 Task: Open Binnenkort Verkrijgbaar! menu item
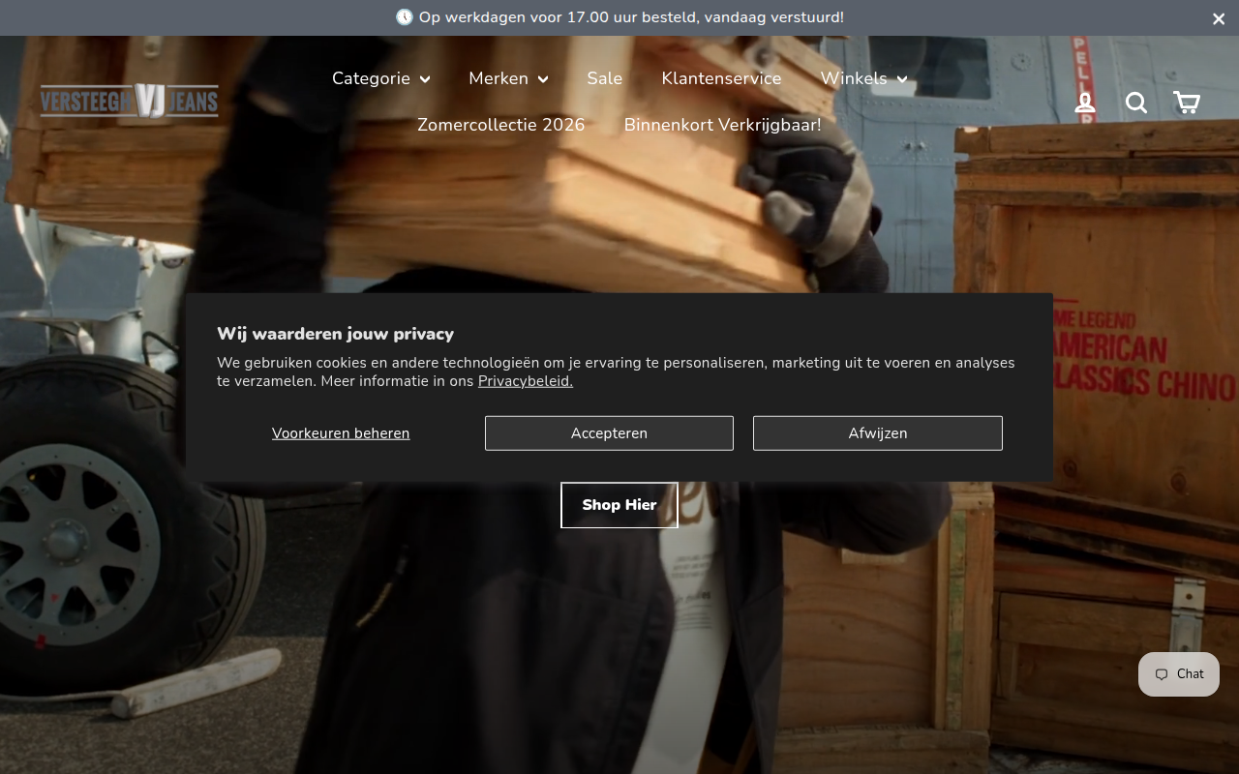(723, 125)
